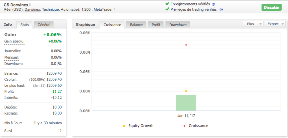The image size is (288, 138).
Task: Select the Croissance chart tab
Action: click(112, 25)
